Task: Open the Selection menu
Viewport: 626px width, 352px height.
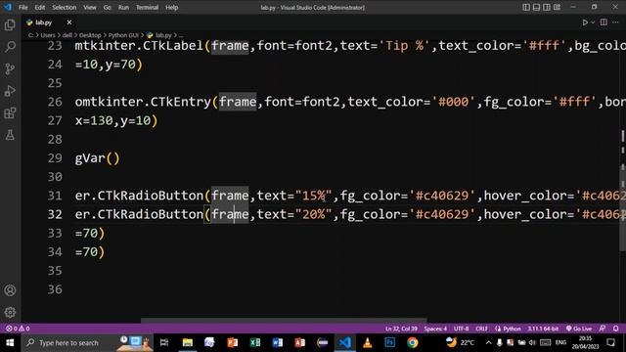Action: [x=64, y=7]
